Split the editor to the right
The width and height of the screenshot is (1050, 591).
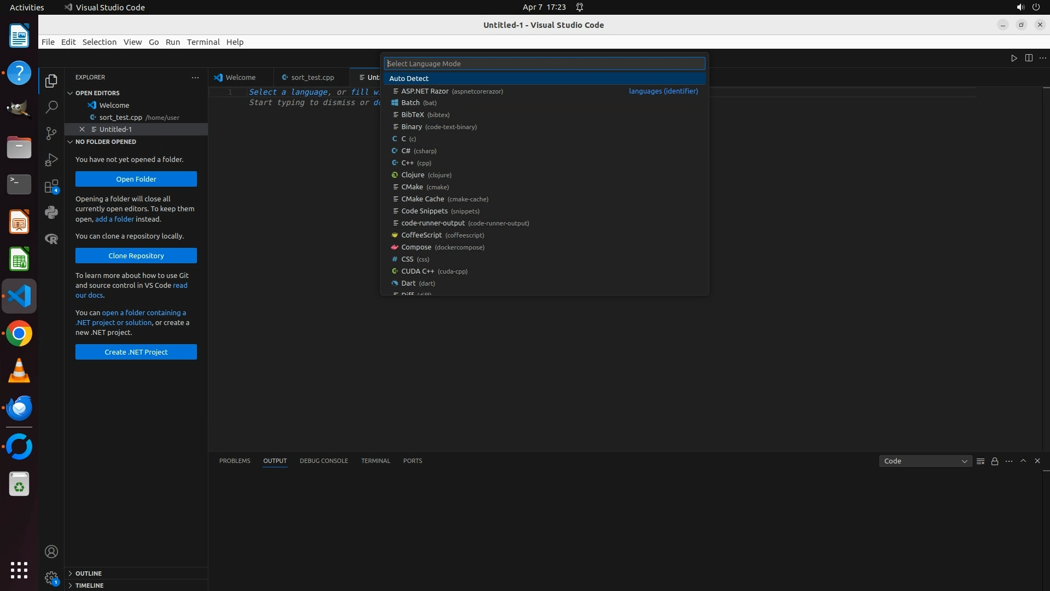pos(1029,58)
